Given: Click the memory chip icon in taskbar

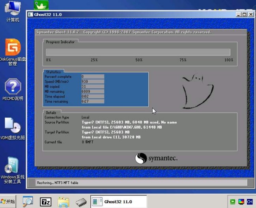Looking at the screenshot, I should click(x=81, y=202).
